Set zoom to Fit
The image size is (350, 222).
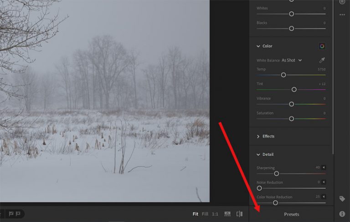coord(196,214)
